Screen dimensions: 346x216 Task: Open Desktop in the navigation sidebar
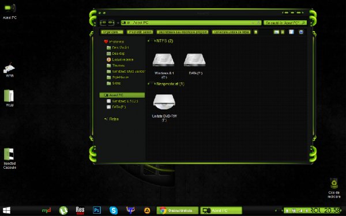point(116,54)
